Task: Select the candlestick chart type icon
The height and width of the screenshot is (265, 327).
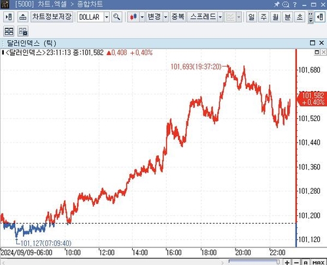Action: 133,17
